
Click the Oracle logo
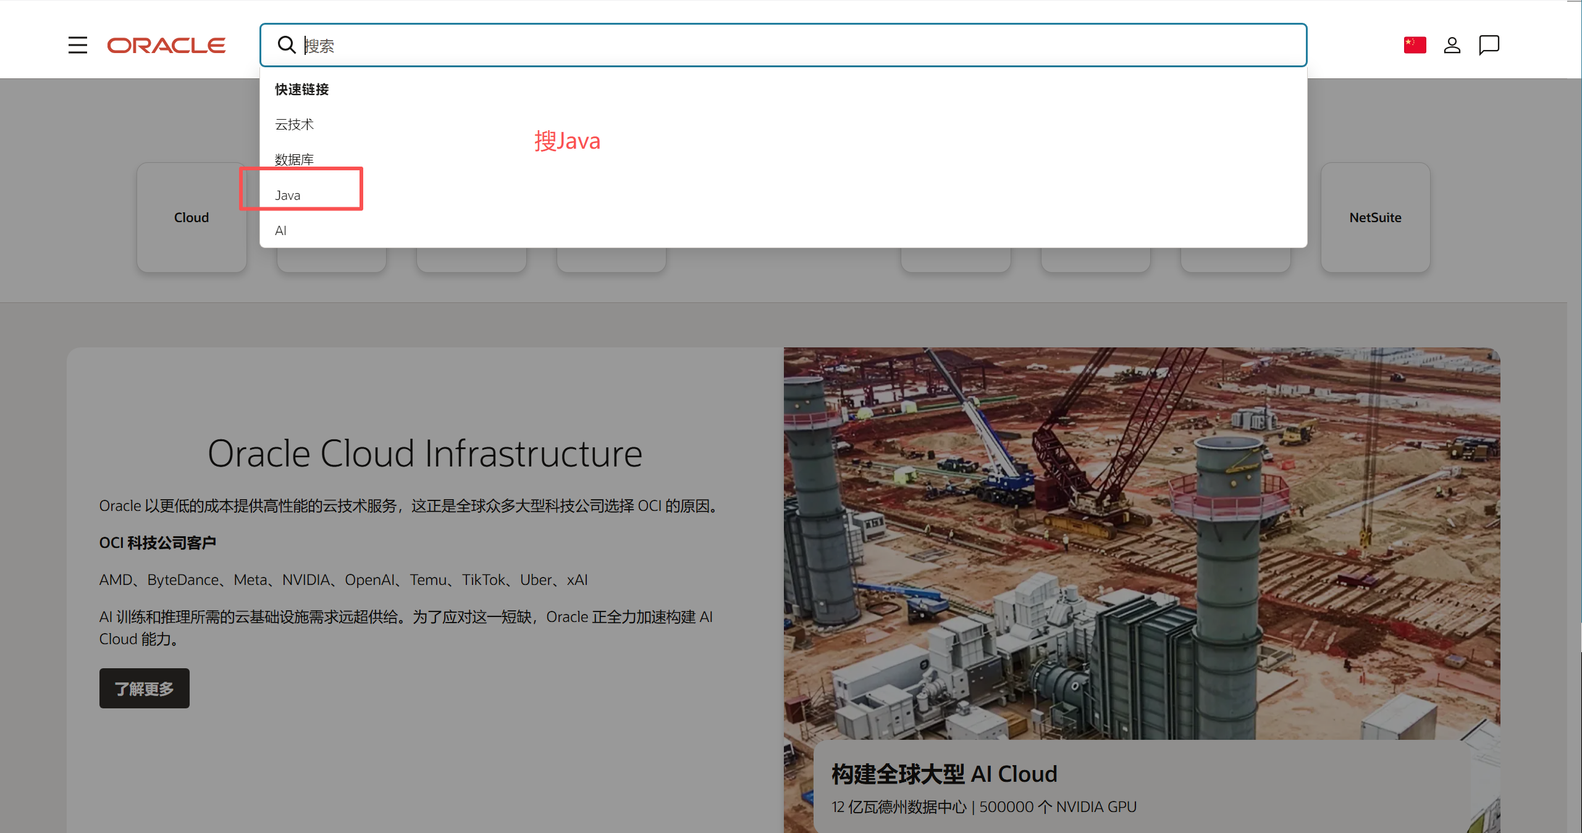click(x=166, y=45)
